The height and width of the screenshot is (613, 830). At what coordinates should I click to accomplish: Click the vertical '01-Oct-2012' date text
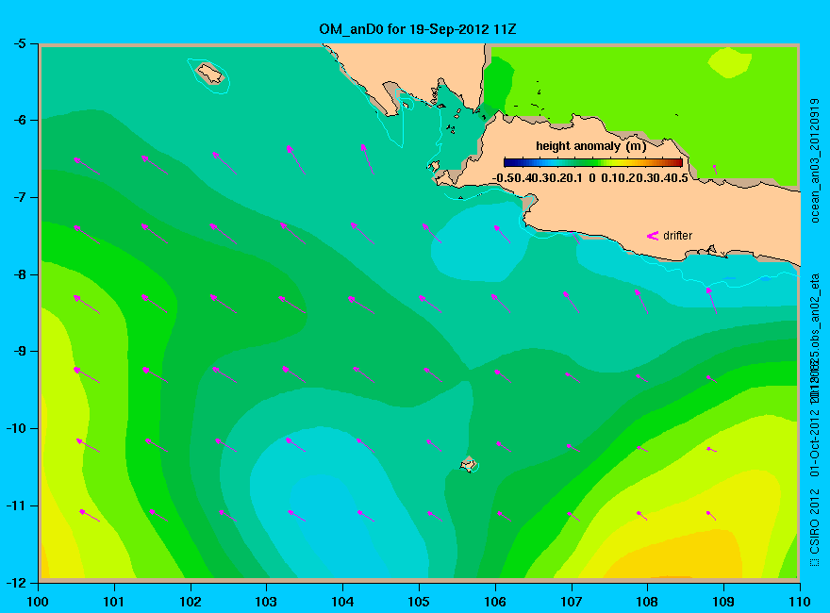(x=815, y=441)
